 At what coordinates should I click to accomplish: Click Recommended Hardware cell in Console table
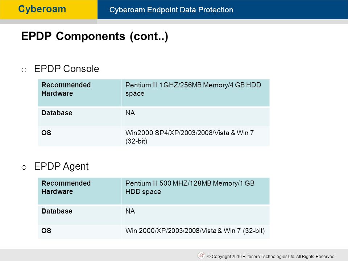[80, 93]
